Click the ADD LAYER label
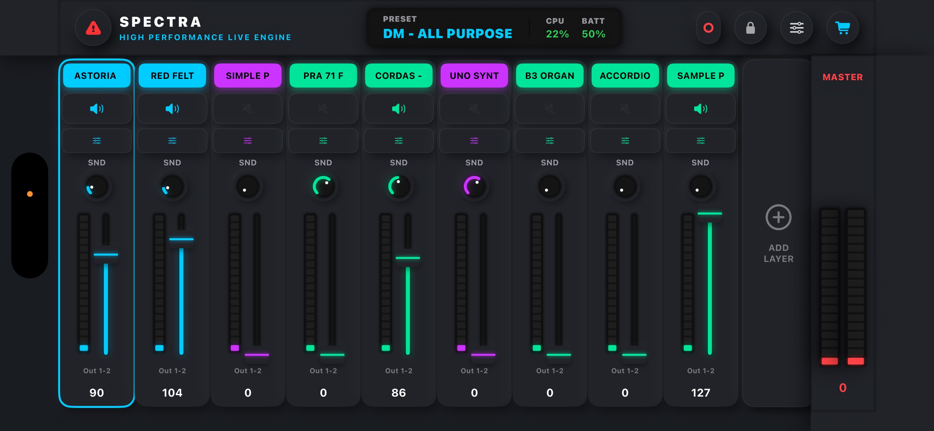This screenshot has width=934, height=431. pos(778,253)
